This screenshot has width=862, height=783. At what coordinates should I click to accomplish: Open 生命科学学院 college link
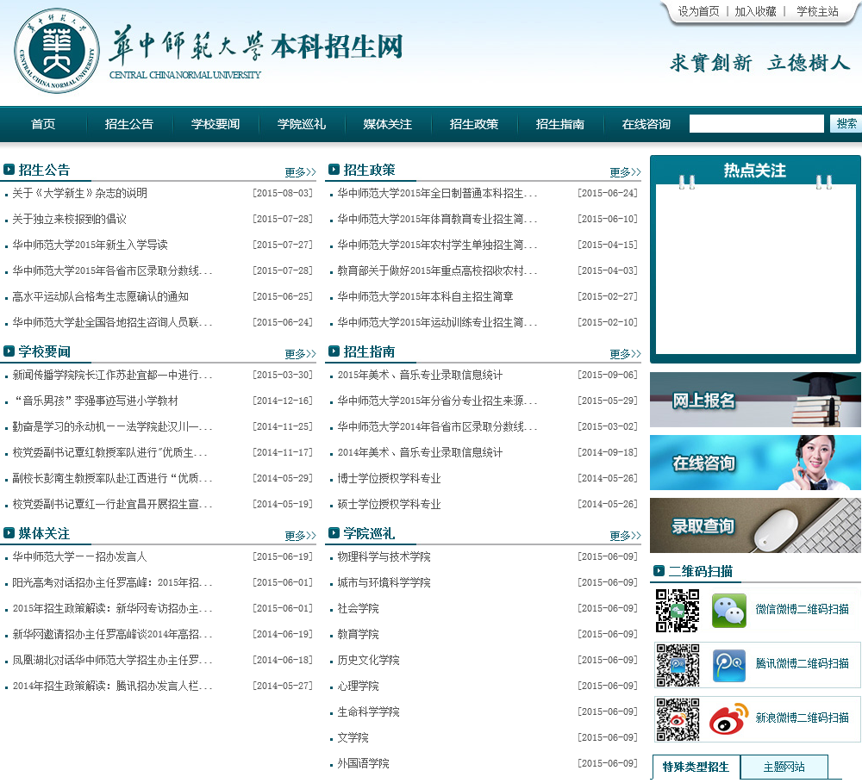pyautogui.click(x=368, y=712)
